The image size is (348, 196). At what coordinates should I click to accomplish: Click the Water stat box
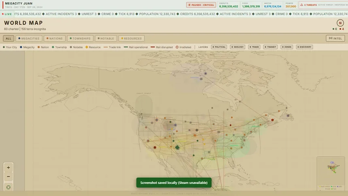pyautogui.click(x=273, y=5)
